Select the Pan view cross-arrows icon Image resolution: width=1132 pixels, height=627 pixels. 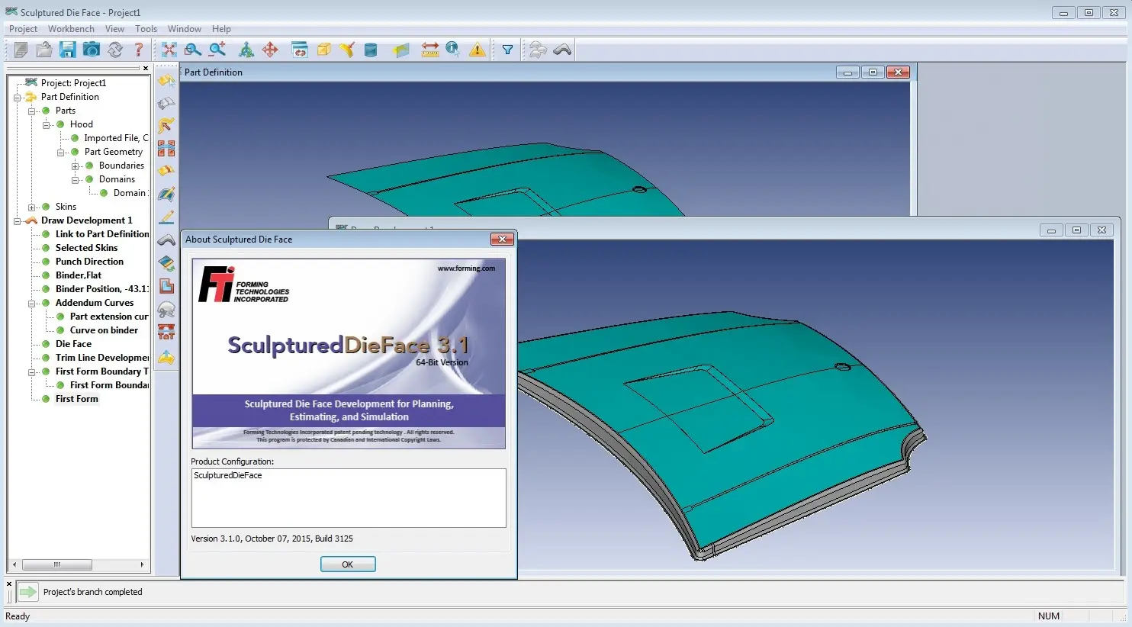click(270, 50)
